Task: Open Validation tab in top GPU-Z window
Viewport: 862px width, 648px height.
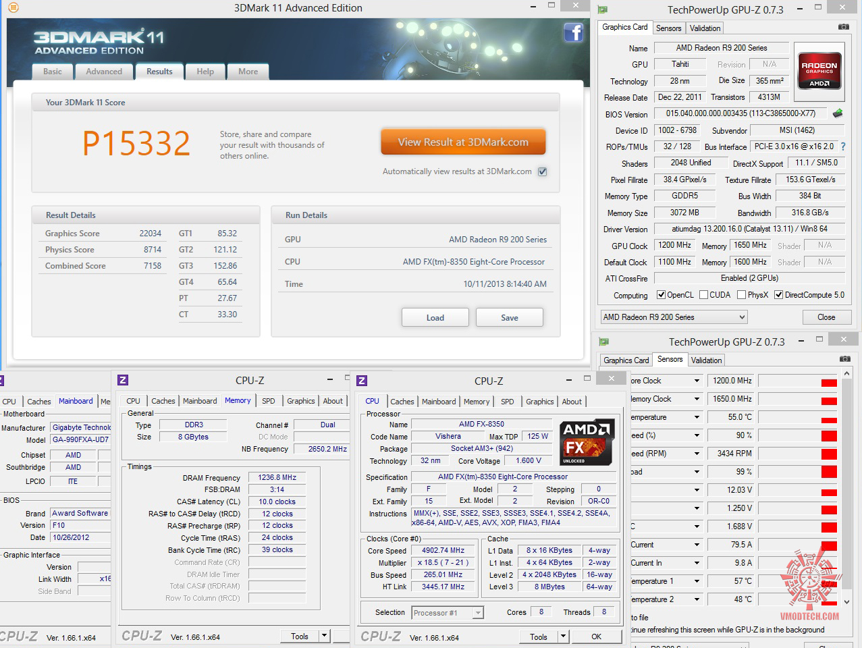Action: click(x=705, y=28)
